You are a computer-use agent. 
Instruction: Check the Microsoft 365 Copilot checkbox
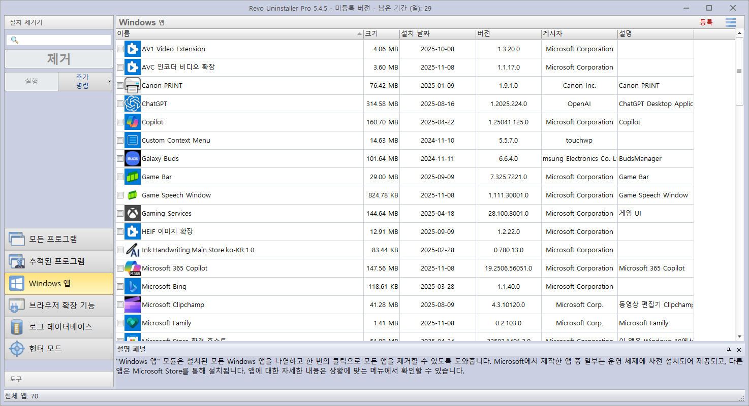point(120,268)
